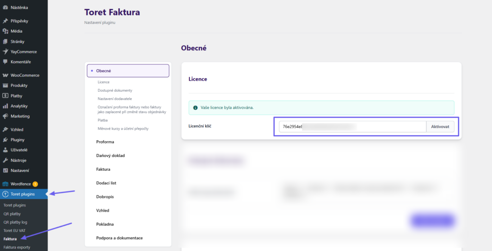Open Faktura exporty submenu link
The height and width of the screenshot is (251, 492).
[17, 247]
